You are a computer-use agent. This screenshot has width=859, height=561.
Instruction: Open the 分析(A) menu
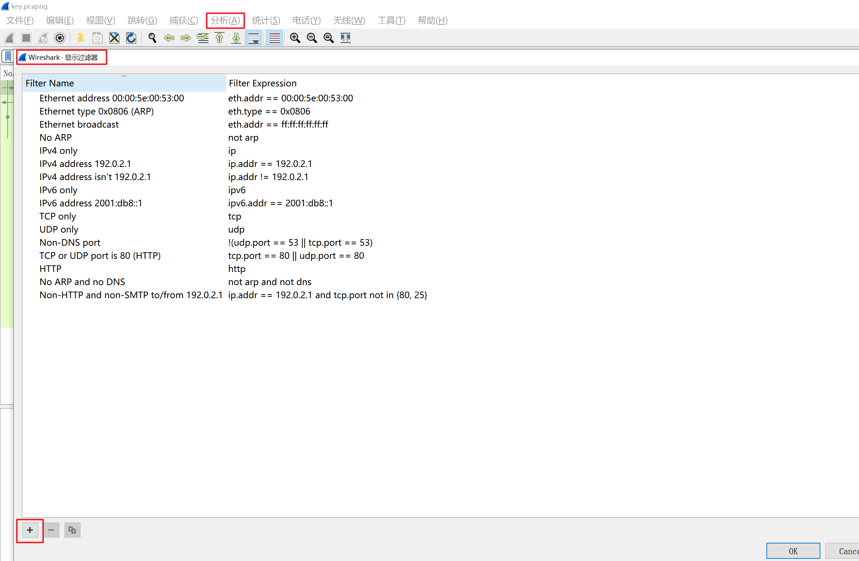pos(225,20)
